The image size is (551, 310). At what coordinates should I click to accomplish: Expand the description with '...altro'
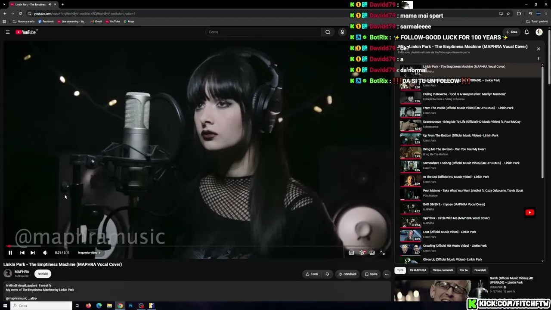32,298
